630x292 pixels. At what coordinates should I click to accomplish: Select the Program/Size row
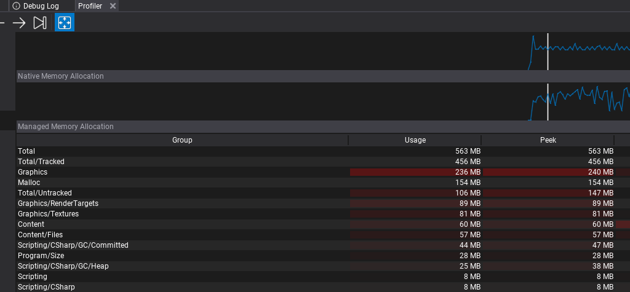coord(323,256)
